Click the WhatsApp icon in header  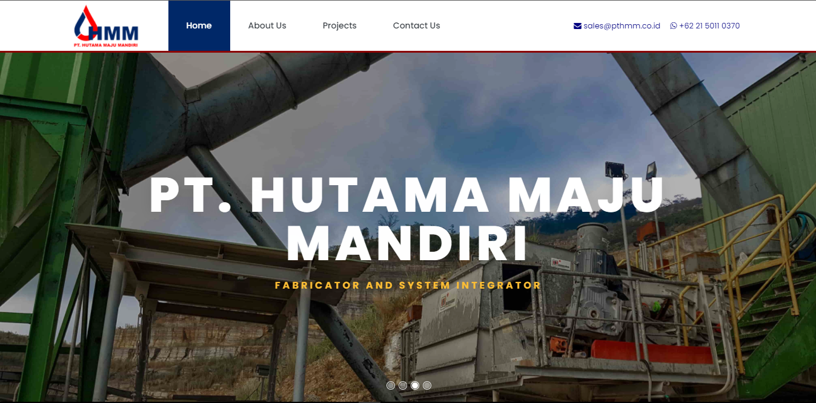tap(674, 26)
